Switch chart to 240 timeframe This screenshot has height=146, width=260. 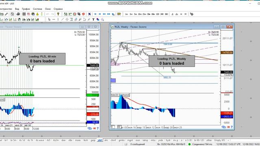tap(162, 14)
